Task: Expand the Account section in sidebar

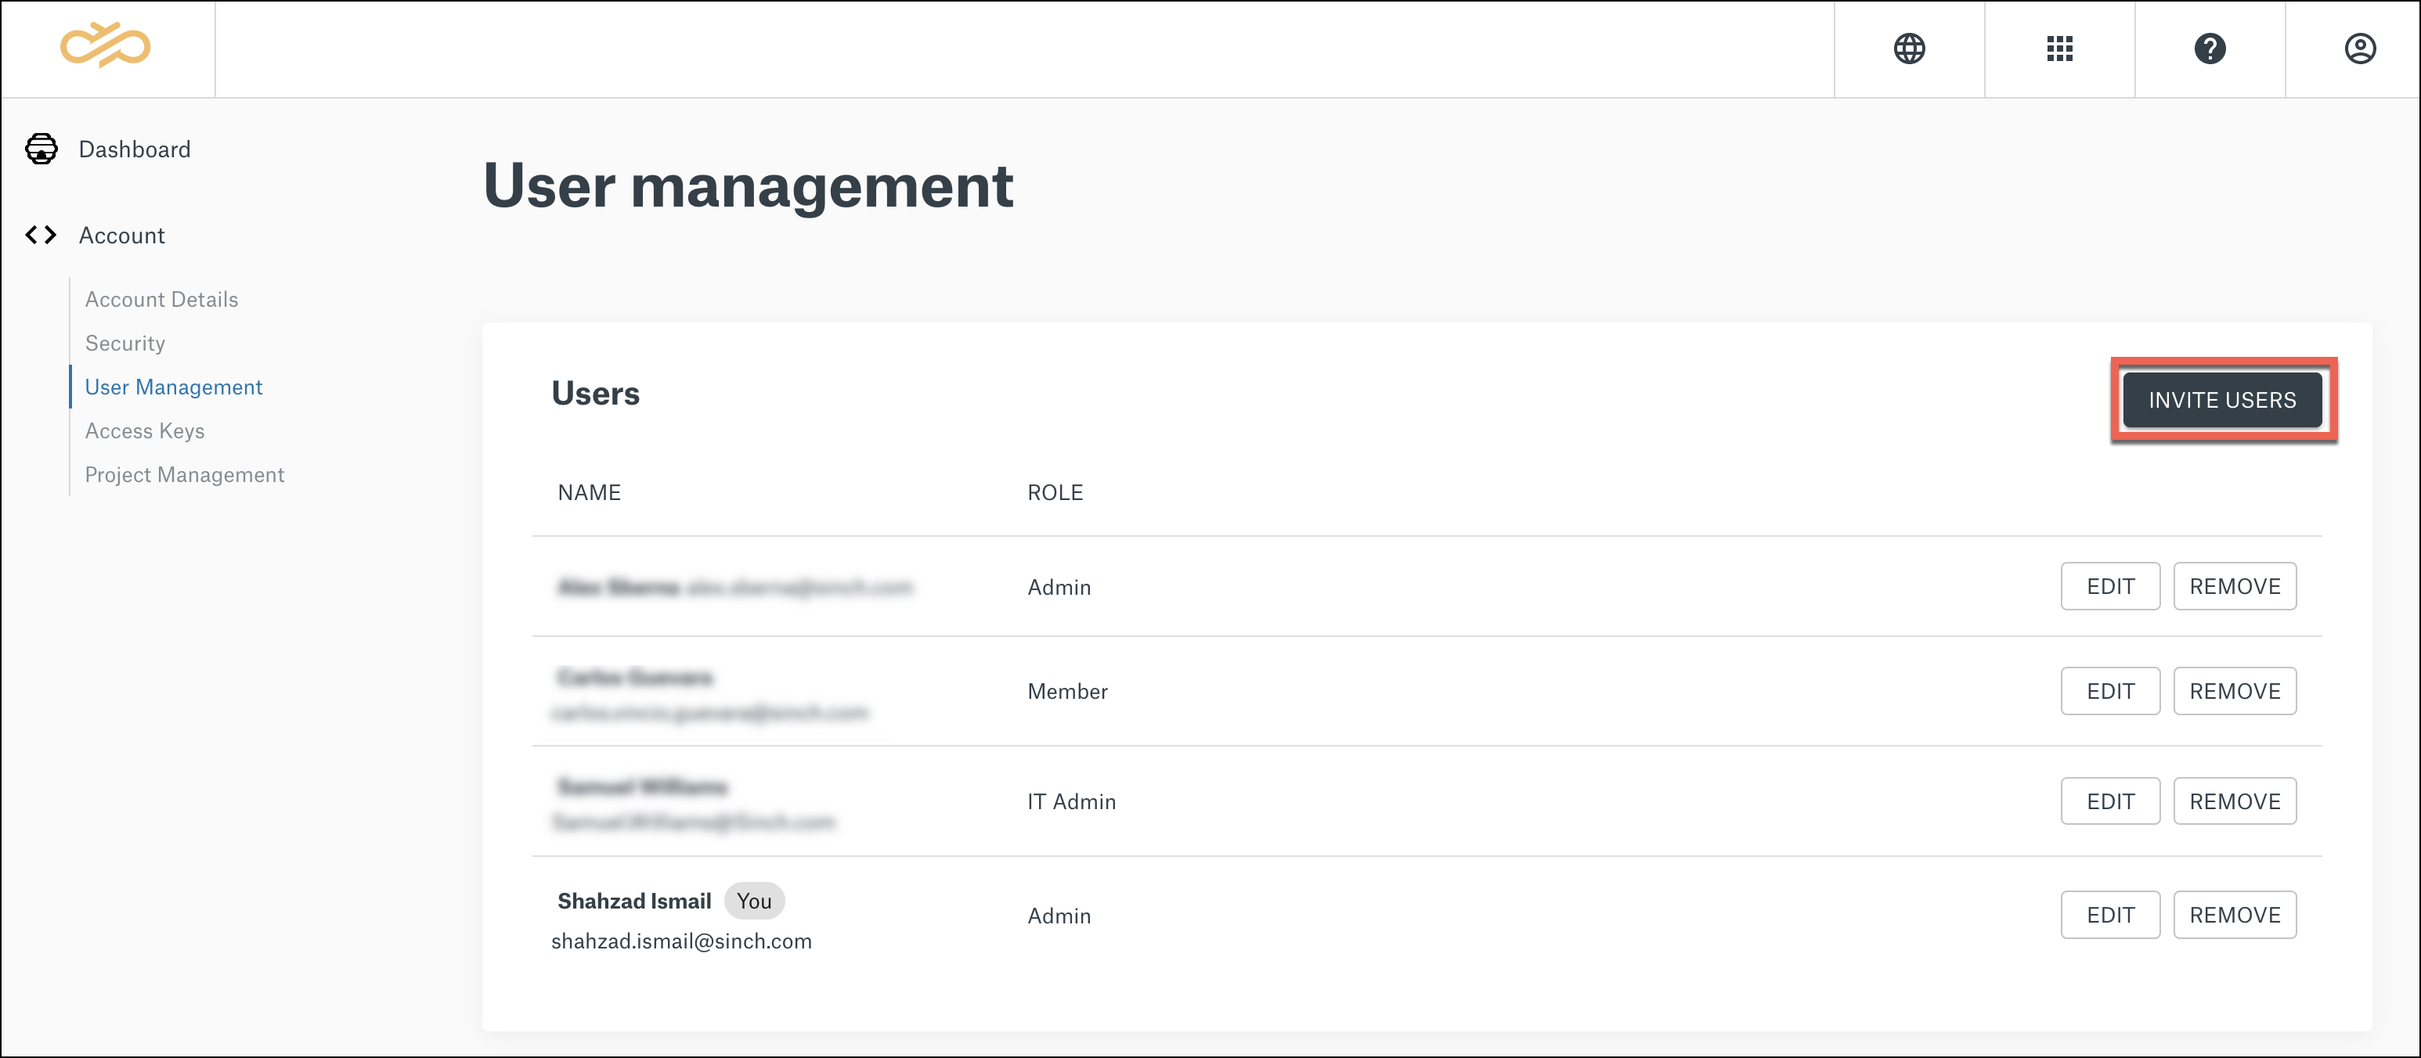Action: [121, 235]
